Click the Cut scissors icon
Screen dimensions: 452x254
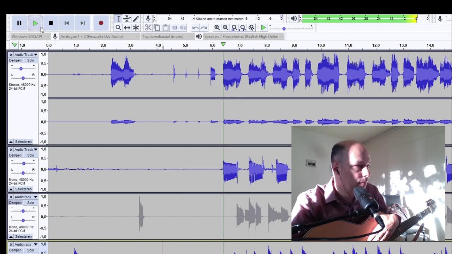click(148, 28)
